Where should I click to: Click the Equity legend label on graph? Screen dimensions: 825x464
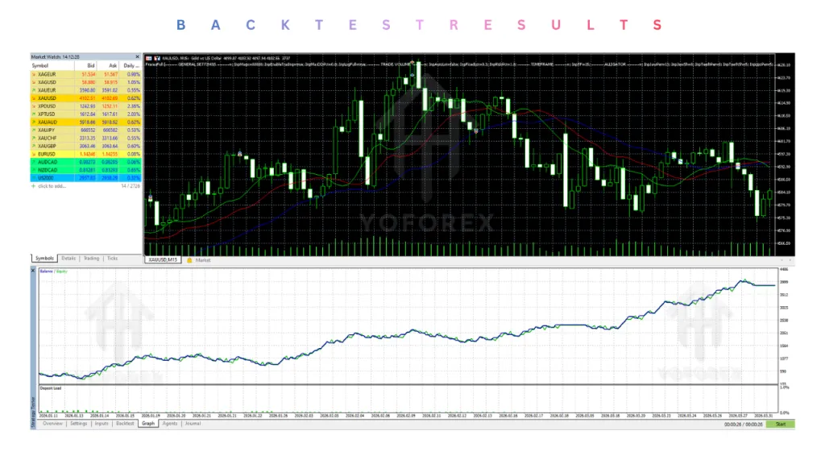(x=61, y=271)
